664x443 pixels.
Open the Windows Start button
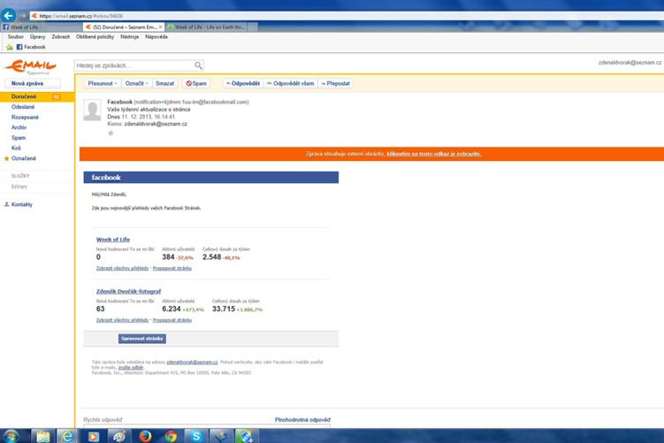click(11, 436)
